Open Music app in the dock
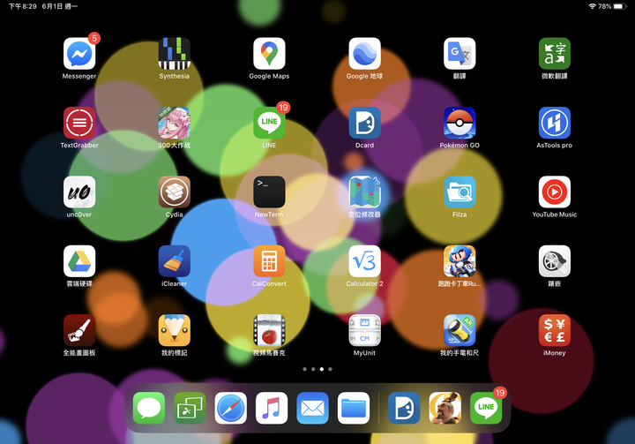 272,408
